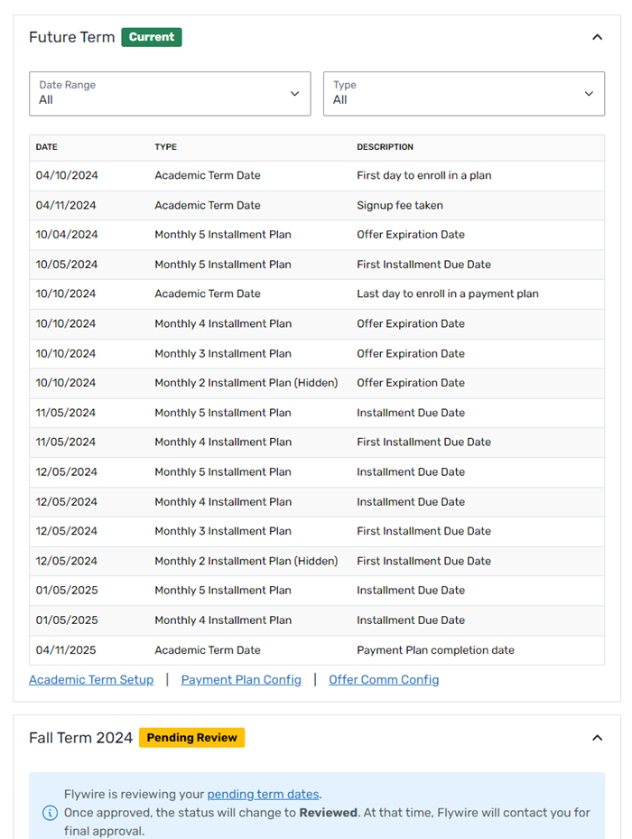632x839 pixels.
Task: Select the First day to enroll row
Action: [317, 175]
